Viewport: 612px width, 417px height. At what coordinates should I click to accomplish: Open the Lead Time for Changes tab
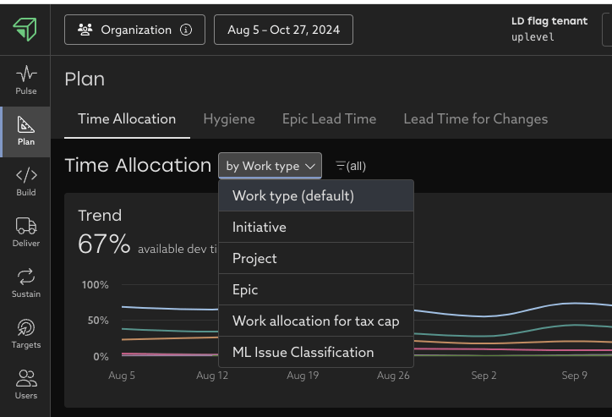(475, 119)
